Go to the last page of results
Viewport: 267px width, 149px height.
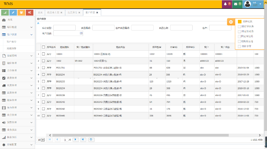(83, 140)
